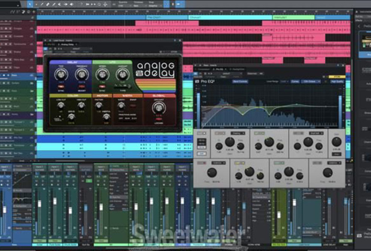Toggle Pro EQ plugin power button

click(196, 74)
